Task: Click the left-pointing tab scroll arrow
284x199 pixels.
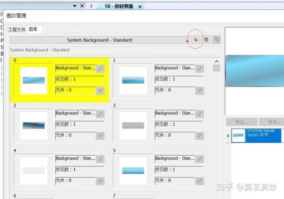Action: (x=91, y=6)
